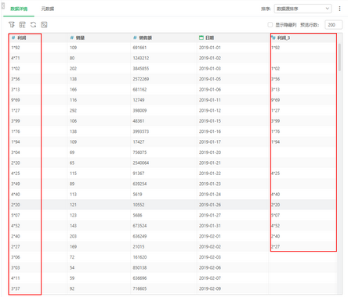Select the cell with date 2019-01-26
Screen dimensions: 348x297
pyautogui.click(x=210, y=205)
